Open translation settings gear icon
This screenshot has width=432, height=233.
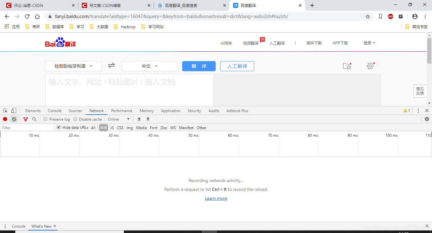tap(370, 66)
